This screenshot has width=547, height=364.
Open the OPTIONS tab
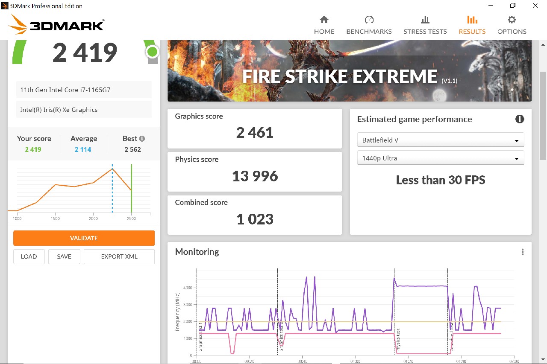pyautogui.click(x=512, y=25)
